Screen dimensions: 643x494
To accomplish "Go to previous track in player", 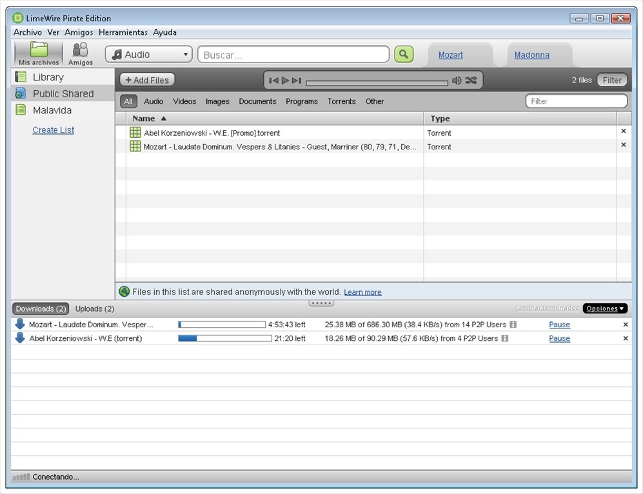I will (x=273, y=81).
